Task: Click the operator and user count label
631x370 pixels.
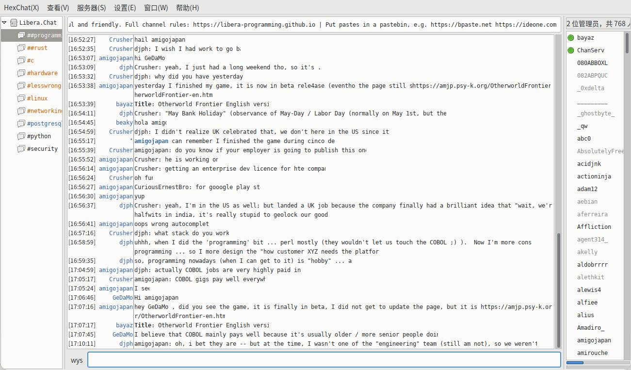Action: click(x=598, y=24)
